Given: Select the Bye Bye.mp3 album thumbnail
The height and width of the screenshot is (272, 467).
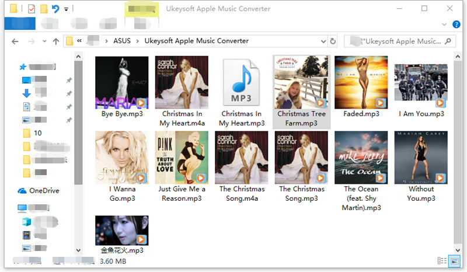Looking at the screenshot, I should 122,82.
